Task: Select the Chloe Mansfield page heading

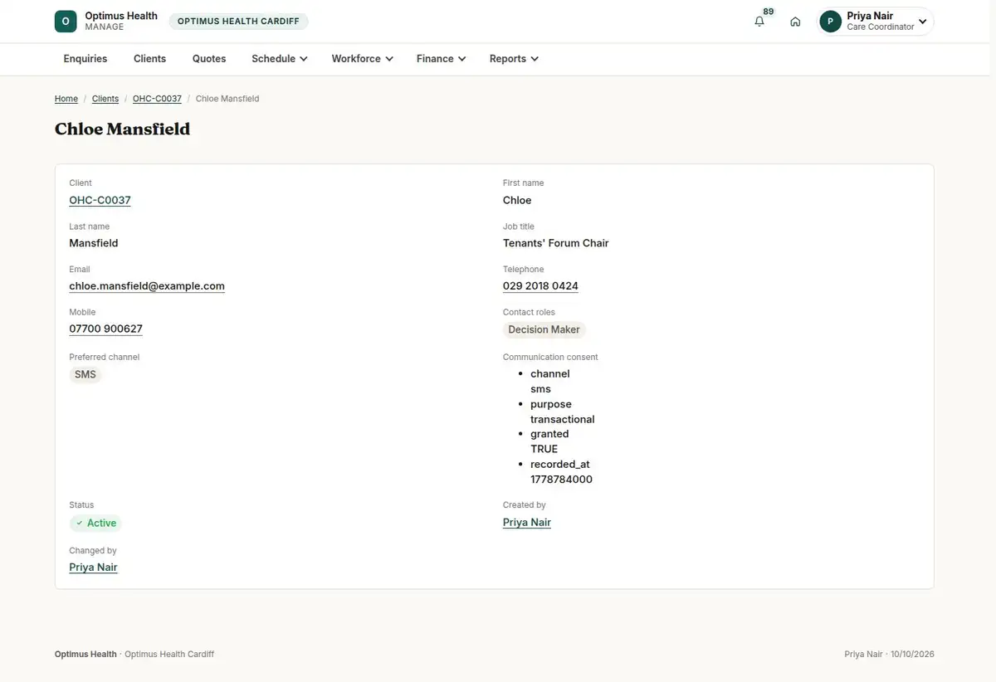Action: (123, 129)
